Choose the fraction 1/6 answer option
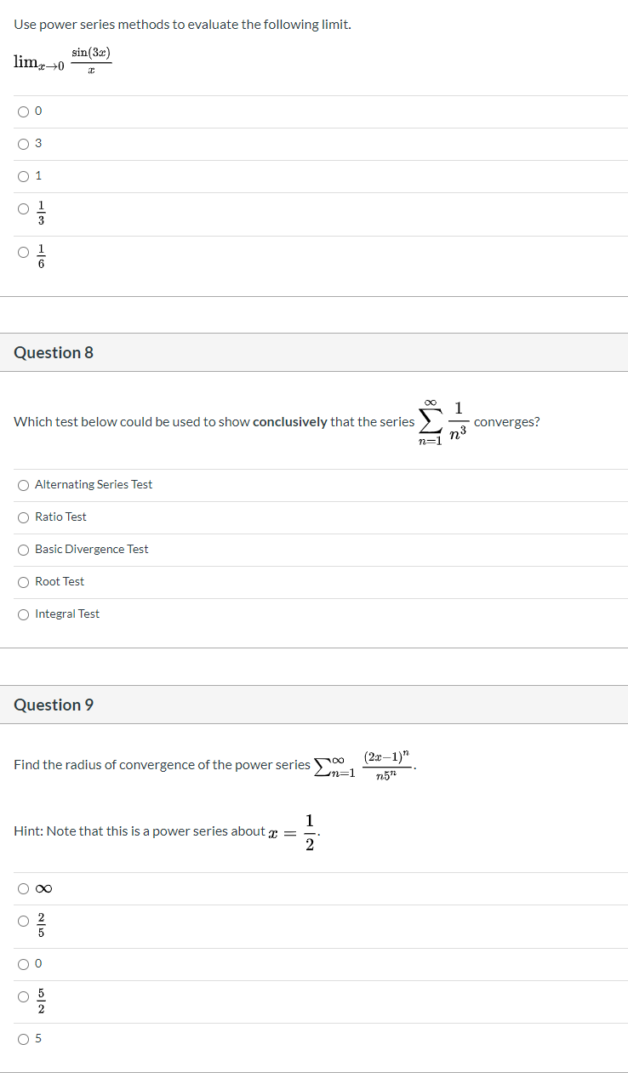 pyautogui.click(x=23, y=254)
